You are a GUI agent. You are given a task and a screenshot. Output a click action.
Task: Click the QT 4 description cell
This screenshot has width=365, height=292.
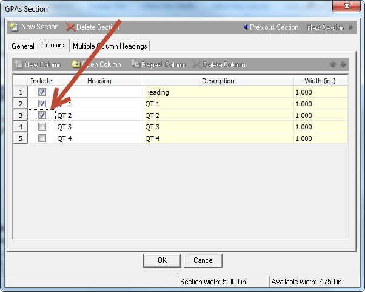click(219, 138)
